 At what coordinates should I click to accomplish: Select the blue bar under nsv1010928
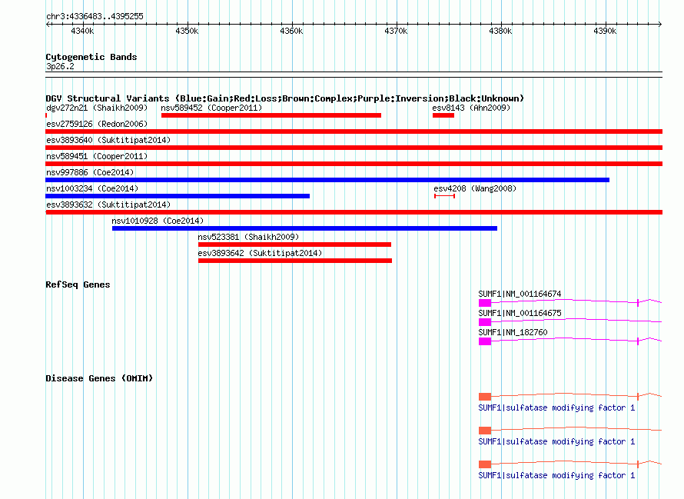304,228
